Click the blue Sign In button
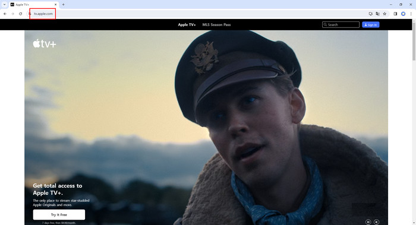The height and width of the screenshot is (225, 416). tap(371, 25)
